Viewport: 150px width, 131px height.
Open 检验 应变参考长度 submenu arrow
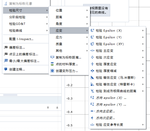(143, 125)
